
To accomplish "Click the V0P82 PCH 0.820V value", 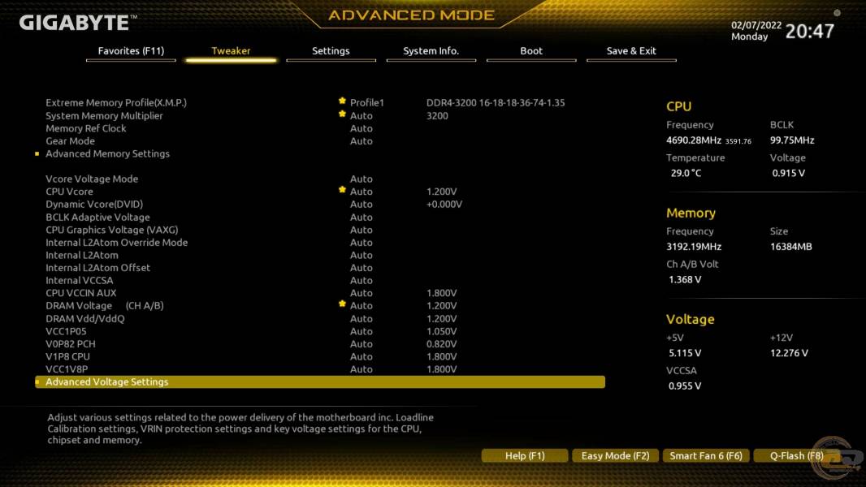I will point(441,344).
